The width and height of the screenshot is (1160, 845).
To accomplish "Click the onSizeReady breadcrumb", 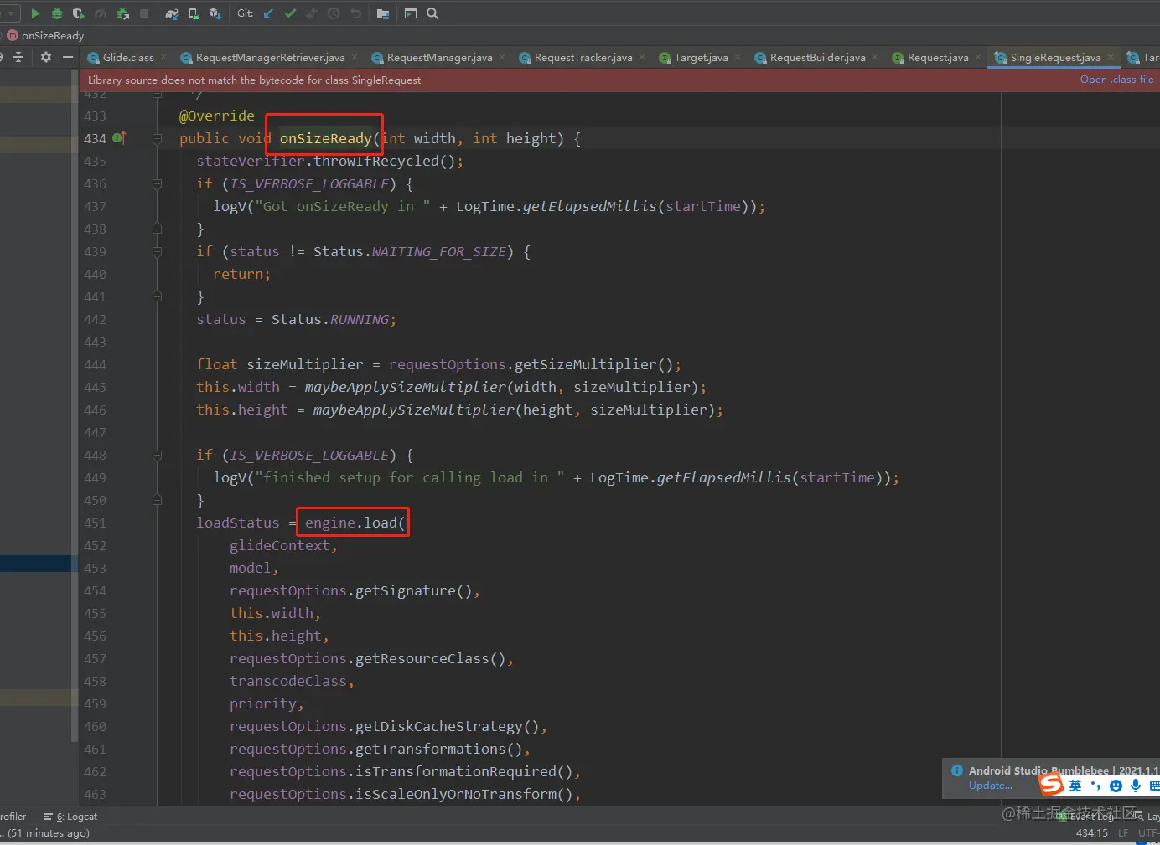I will [46, 35].
